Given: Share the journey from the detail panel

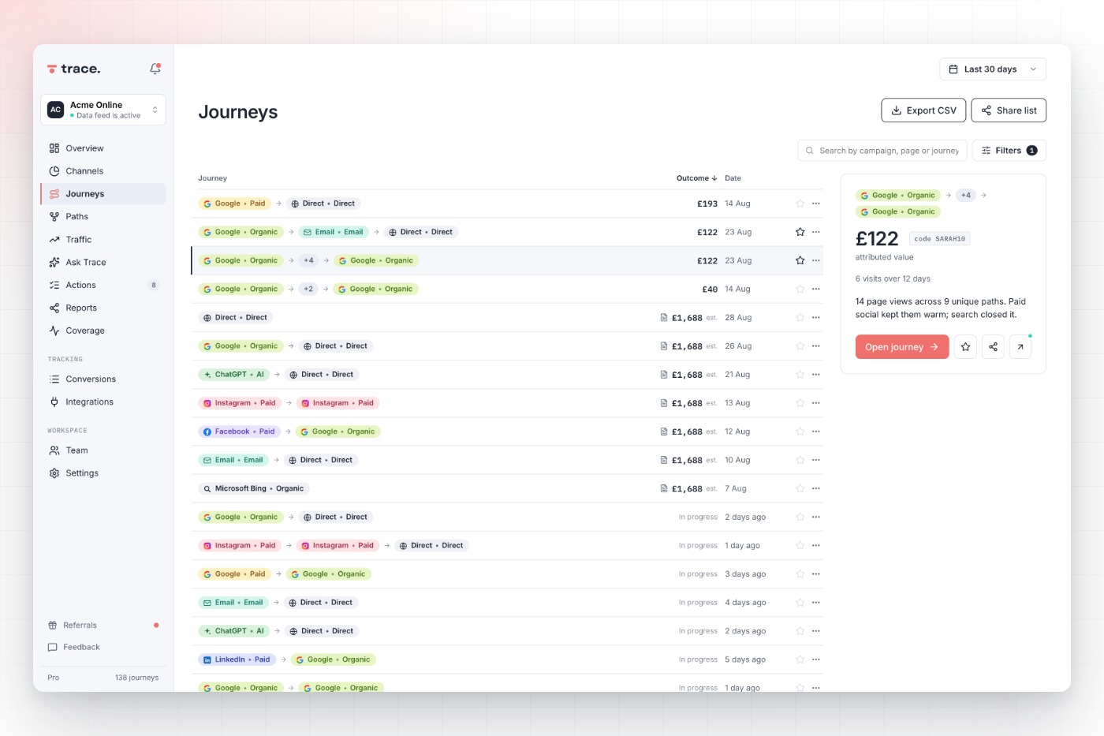Looking at the screenshot, I should click(x=993, y=347).
